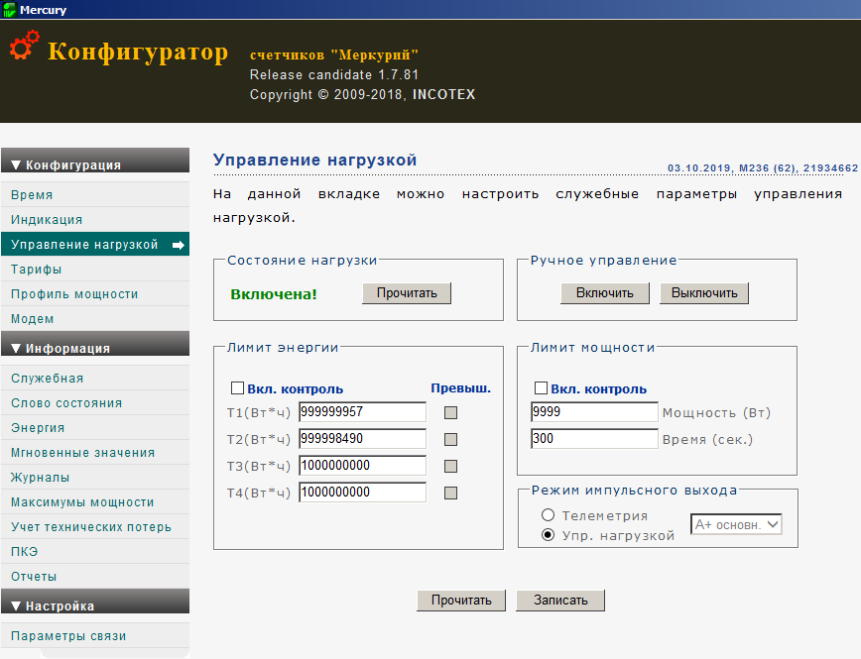
Task: Toggle the T2 Превыш. checkbox
Action: (450, 440)
